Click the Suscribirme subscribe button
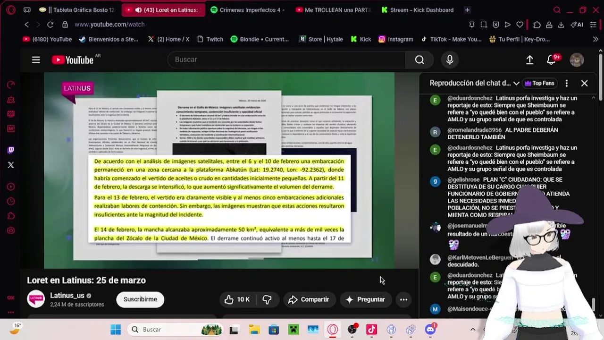Screen dimensions: 604x340 (x=140, y=299)
